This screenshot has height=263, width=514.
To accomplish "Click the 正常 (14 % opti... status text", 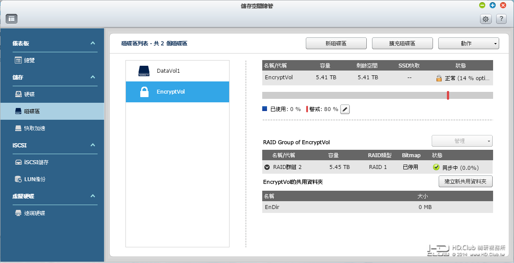I will click(467, 78).
